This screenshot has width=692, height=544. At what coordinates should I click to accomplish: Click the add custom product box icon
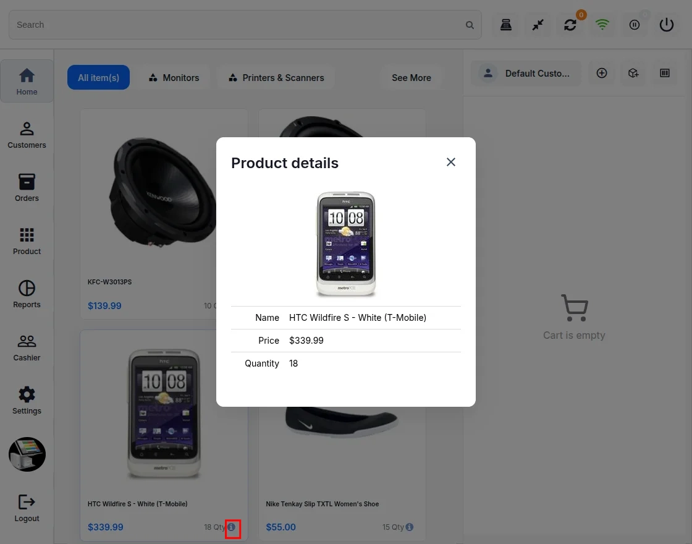633,74
